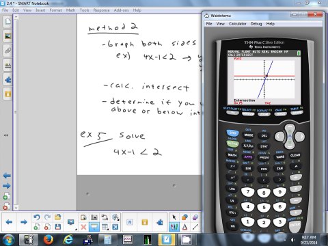Click the Redo icon
328x246 pixels.
(x=47, y=217)
